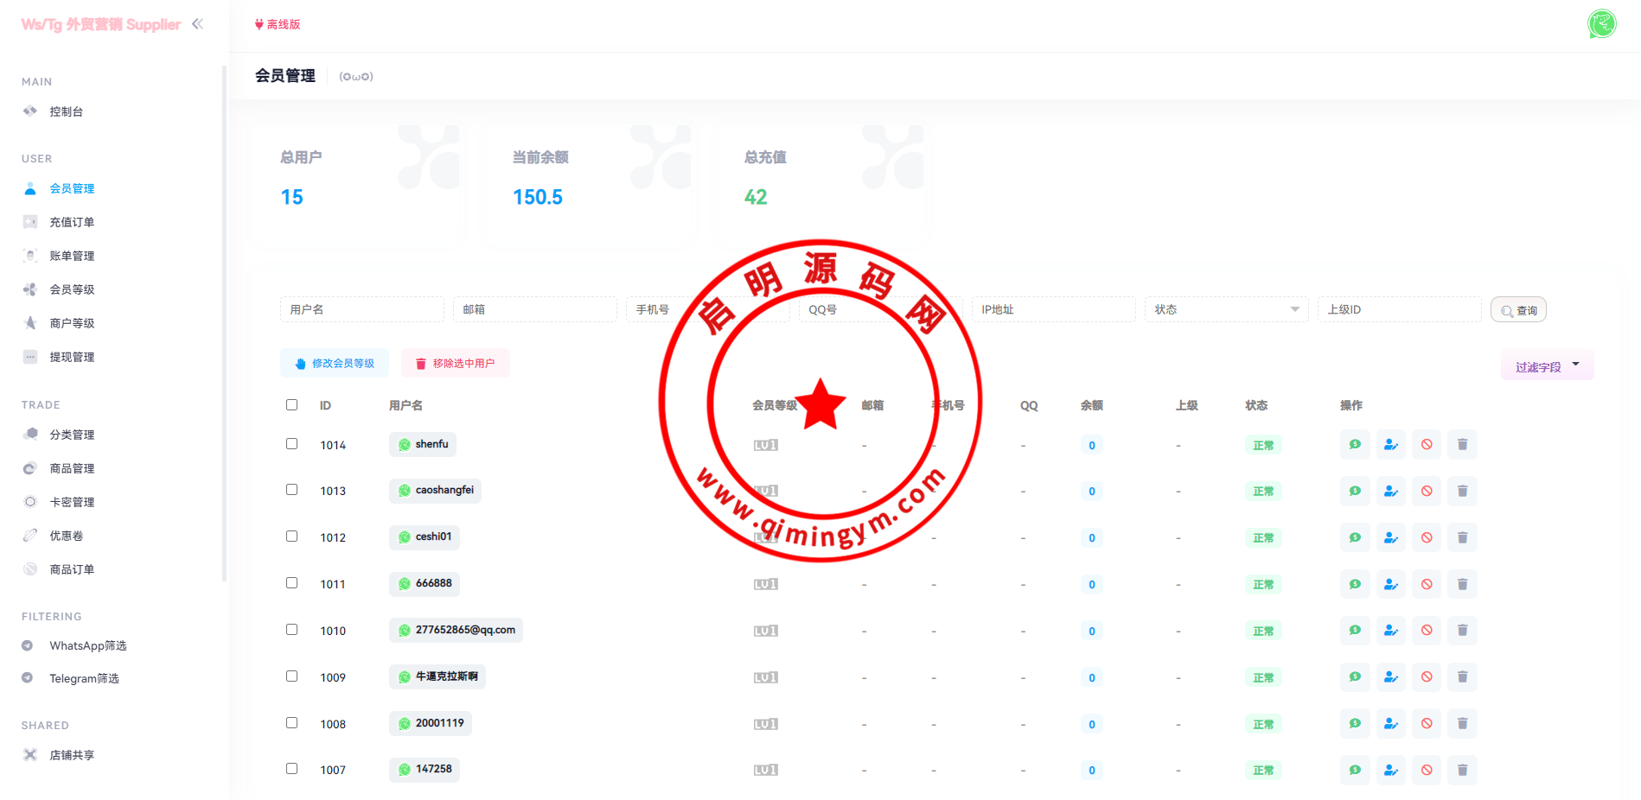Click the edit user icon for caoshangfei
This screenshot has width=1641, height=800.
(1390, 492)
